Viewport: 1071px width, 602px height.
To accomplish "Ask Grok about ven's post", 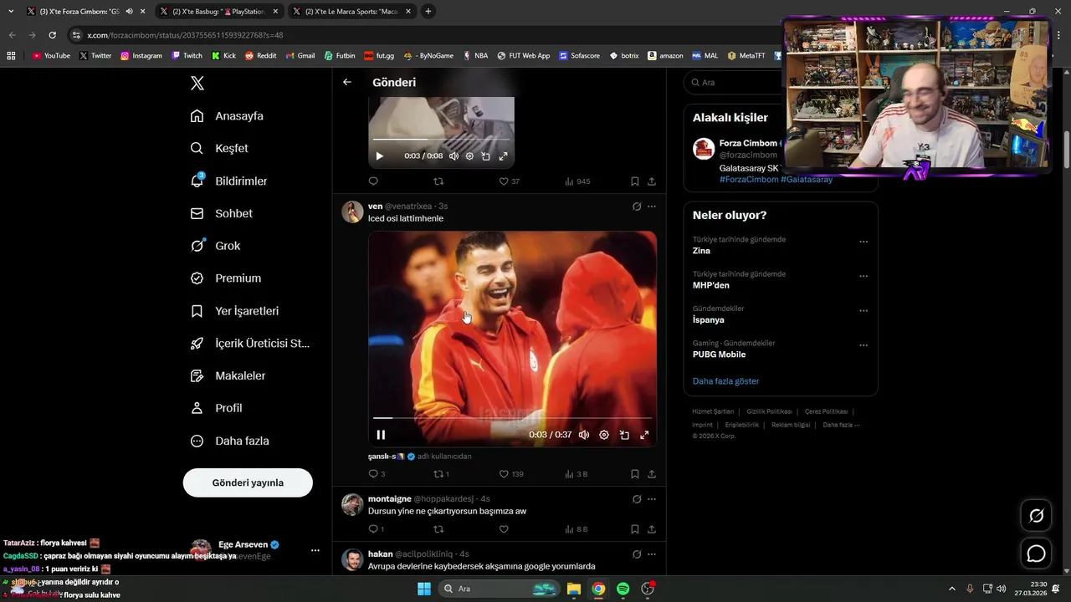I will click(x=637, y=207).
